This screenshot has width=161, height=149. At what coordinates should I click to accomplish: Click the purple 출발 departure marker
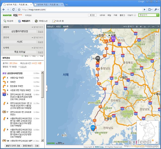click(113, 39)
